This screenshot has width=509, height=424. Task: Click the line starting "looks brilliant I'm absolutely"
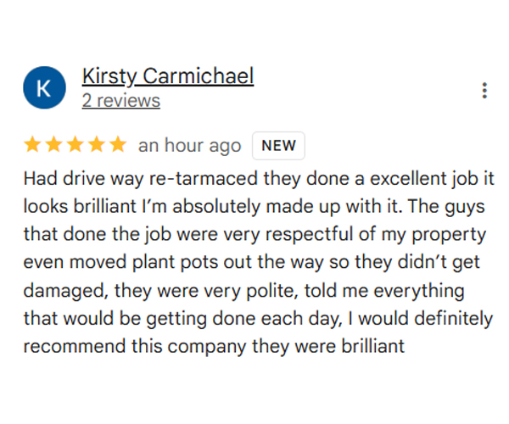pos(253,208)
